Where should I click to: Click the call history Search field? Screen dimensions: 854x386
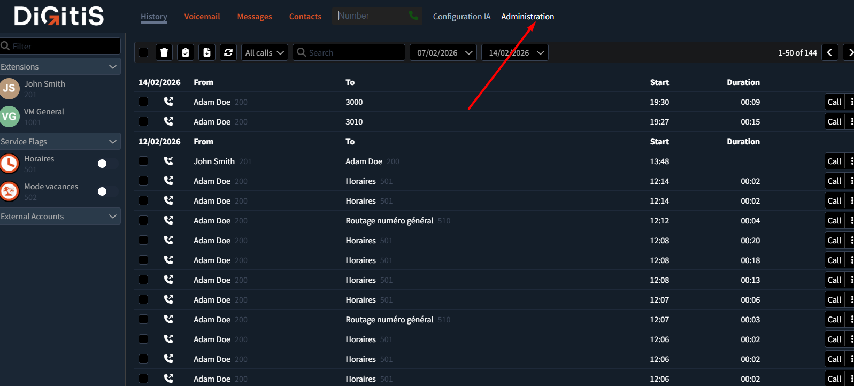click(x=353, y=52)
